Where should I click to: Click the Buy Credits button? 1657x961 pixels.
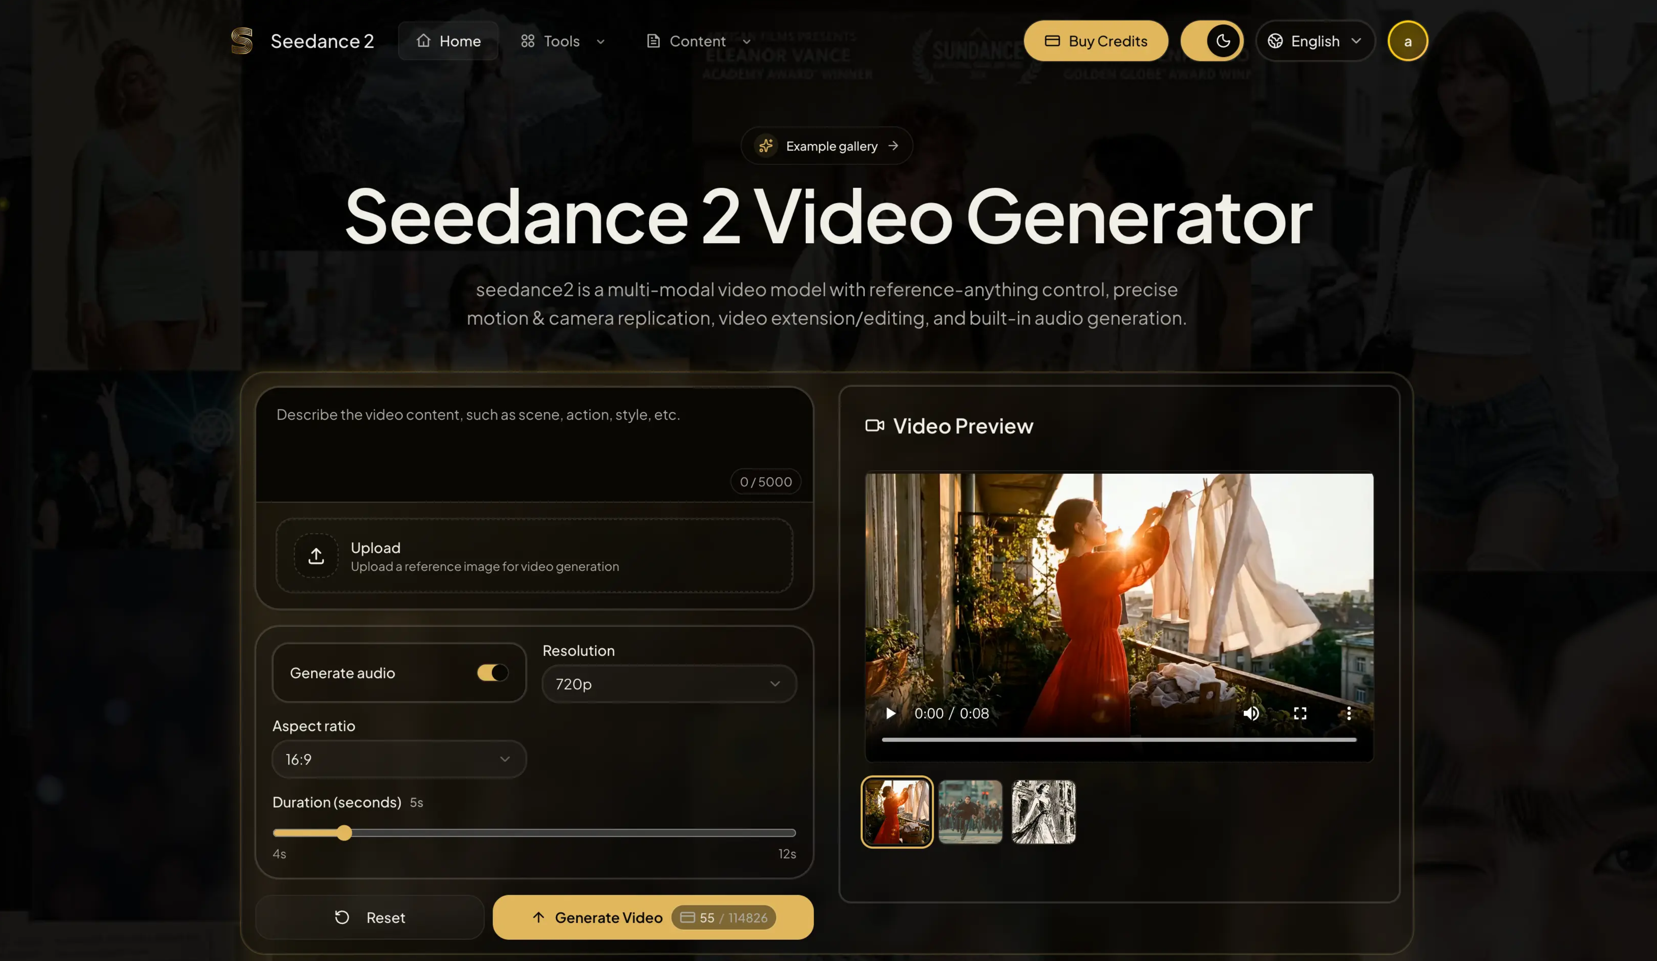tap(1096, 41)
